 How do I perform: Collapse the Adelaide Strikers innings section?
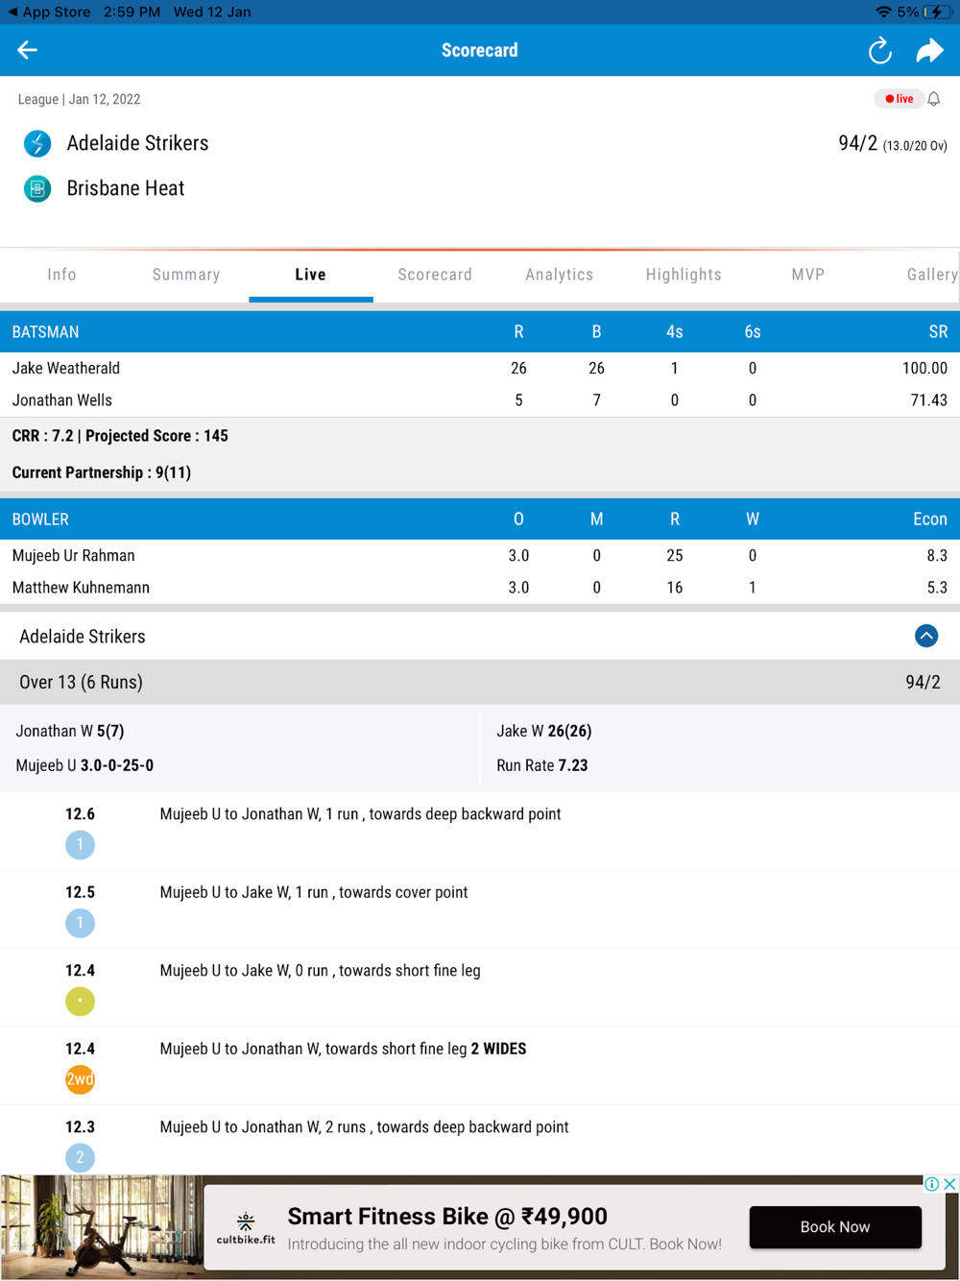coord(926,636)
